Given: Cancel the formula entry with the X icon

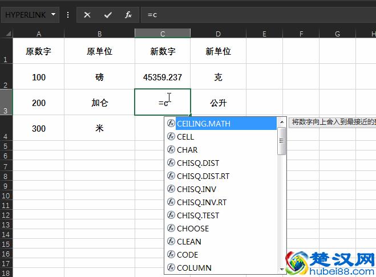Looking at the screenshot, I should click(87, 15).
